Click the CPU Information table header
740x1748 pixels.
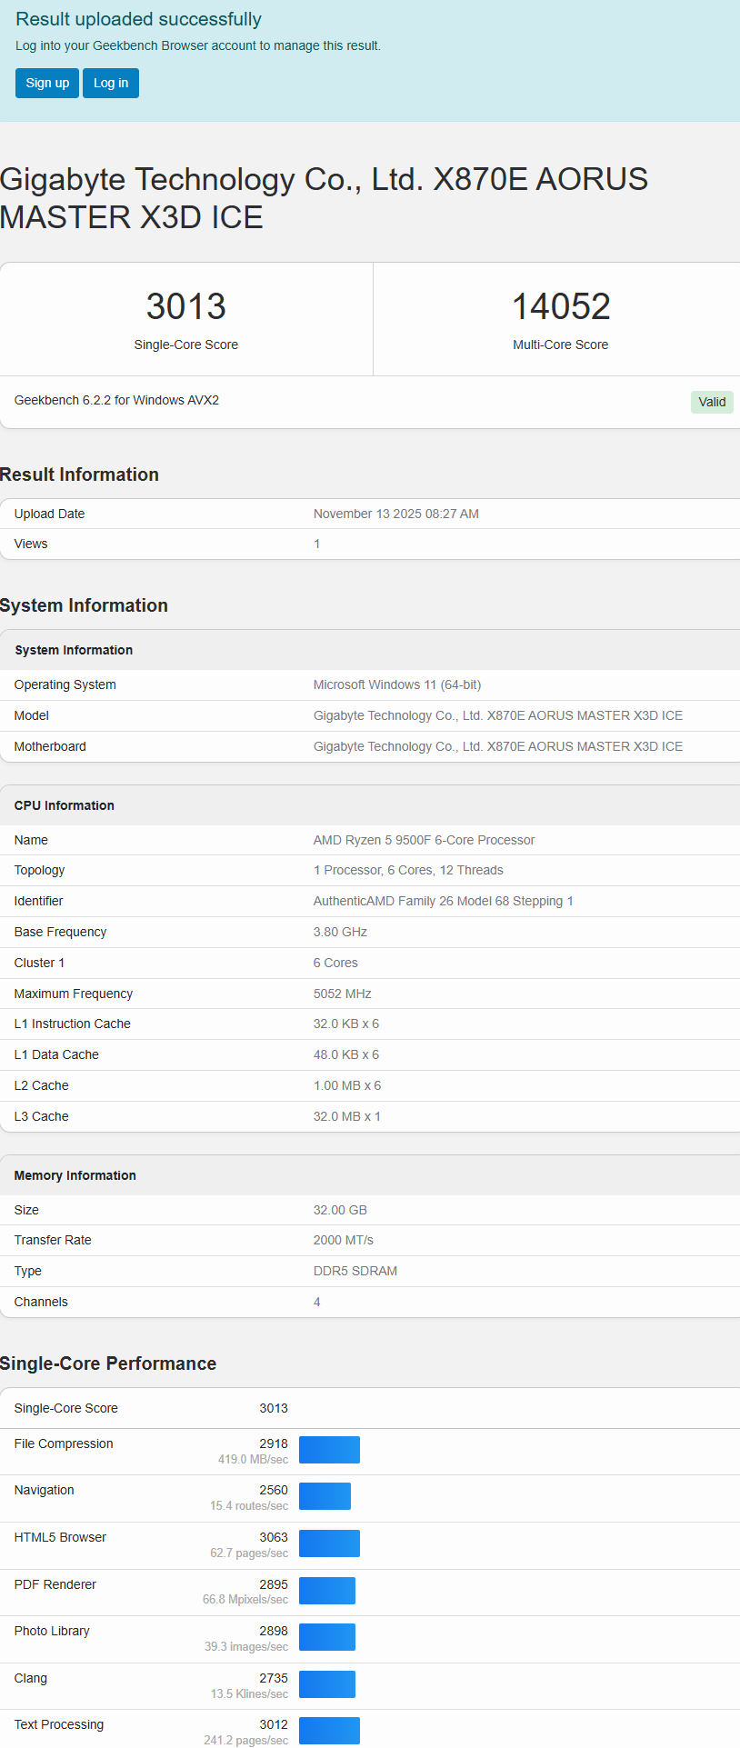click(65, 805)
